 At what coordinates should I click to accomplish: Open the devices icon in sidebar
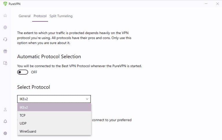tap(5, 63)
